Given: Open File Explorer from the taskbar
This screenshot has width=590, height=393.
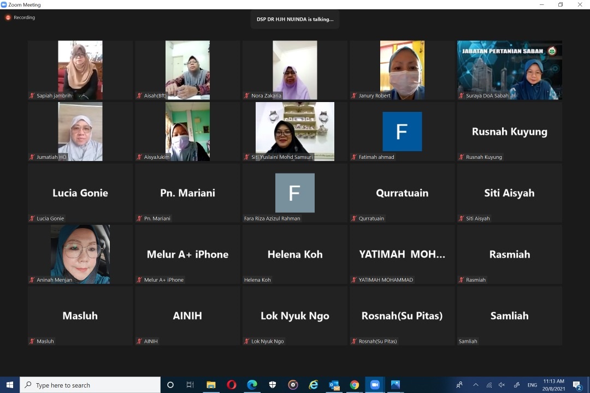Looking at the screenshot, I should pyautogui.click(x=211, y=385).
